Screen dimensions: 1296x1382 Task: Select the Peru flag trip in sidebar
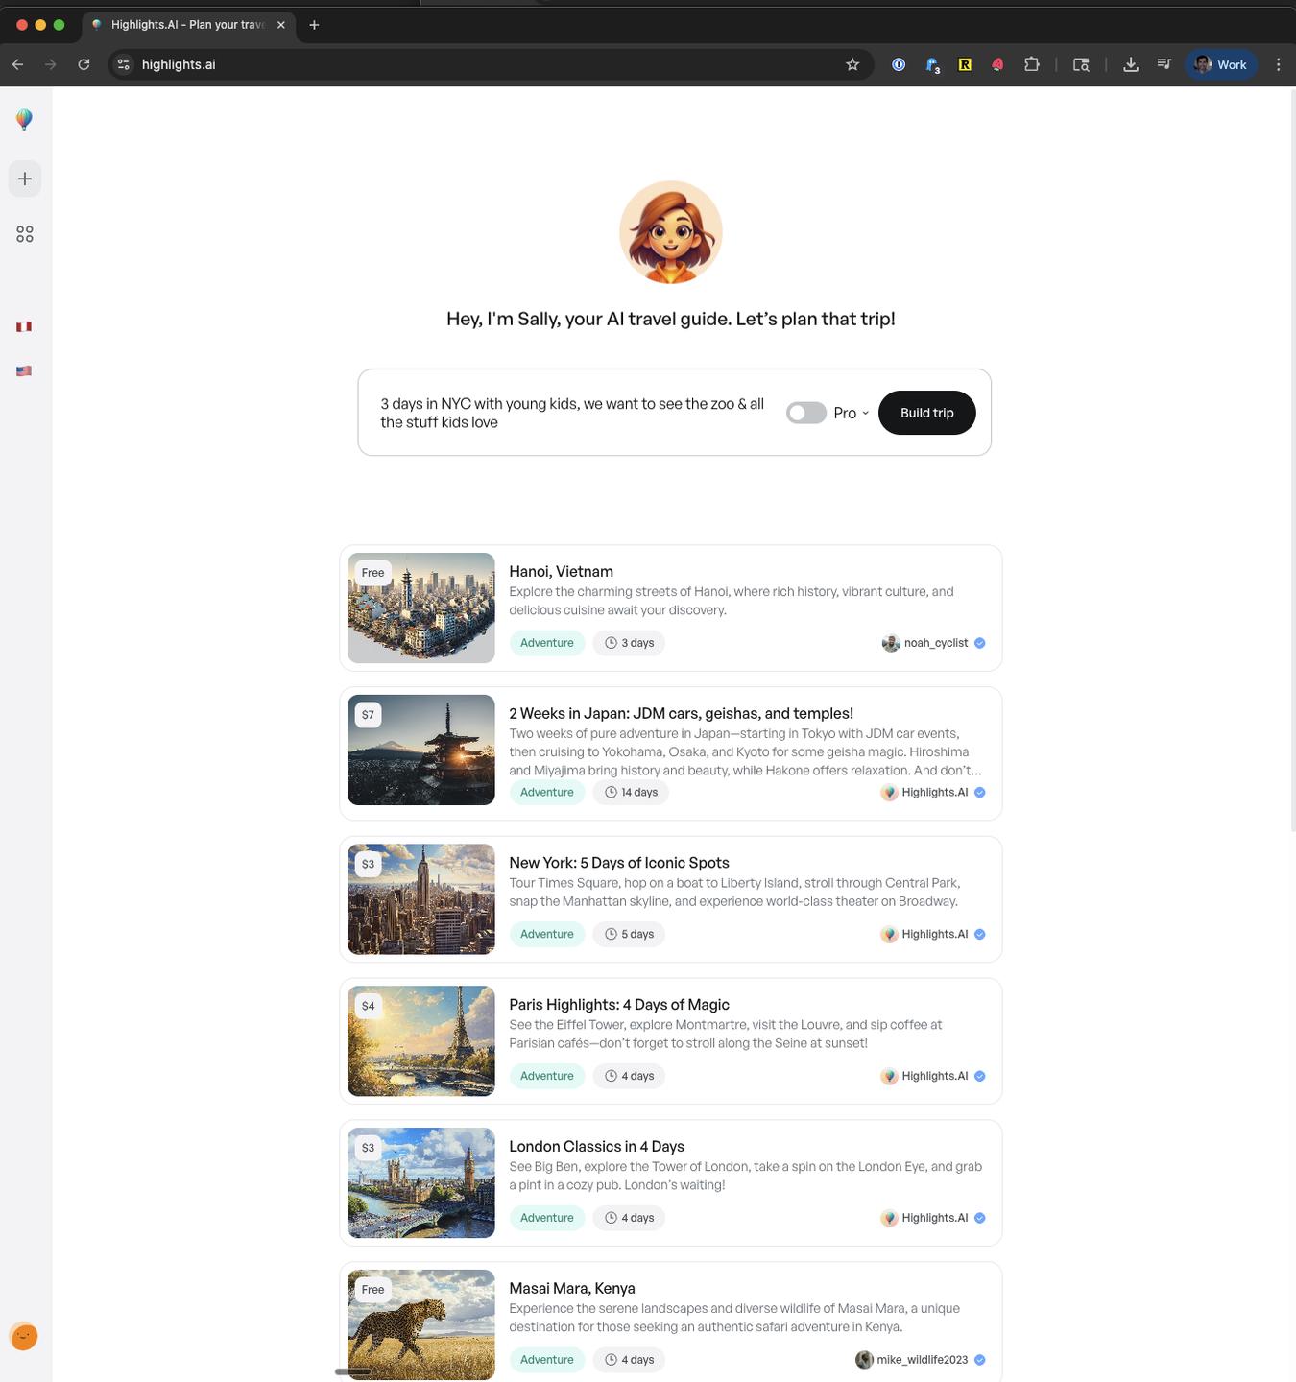point(24,327)
